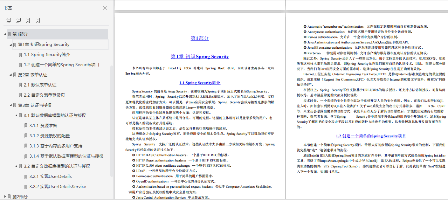Select bookmark 第3章 认证与授权
This screenshot has width=448, height=200.
click(35, 105)
